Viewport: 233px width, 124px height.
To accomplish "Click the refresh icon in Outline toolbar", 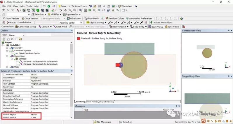I will pyautogui.click(x=4, y=39).
